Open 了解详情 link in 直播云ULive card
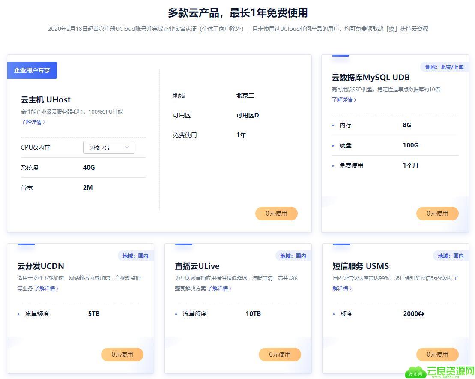Viewport: 475px width, 379px height. pos(220,289)
